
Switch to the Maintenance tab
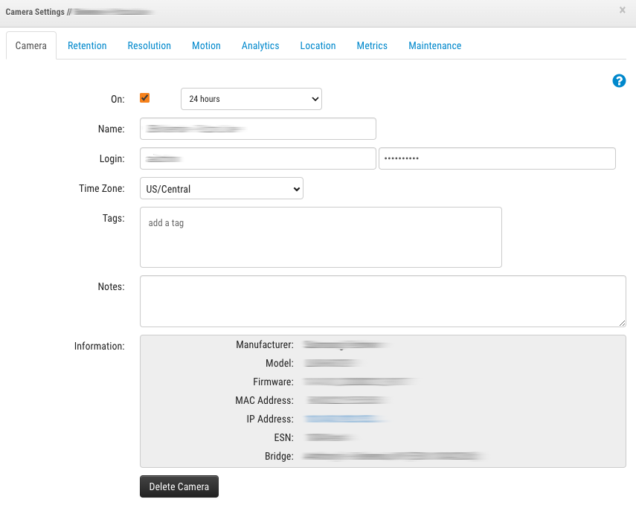pos(434,45)
